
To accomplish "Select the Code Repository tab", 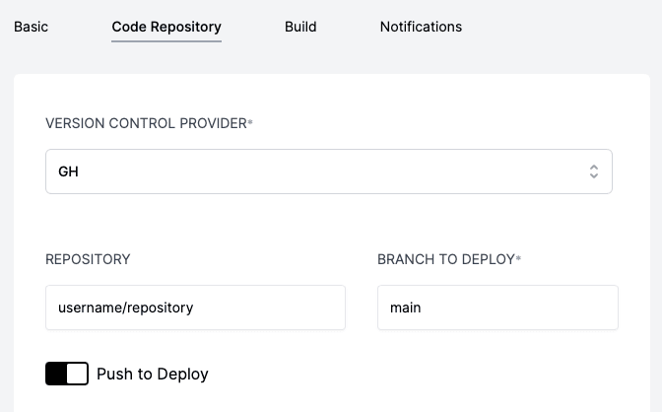I will click(x=166, y=27).
